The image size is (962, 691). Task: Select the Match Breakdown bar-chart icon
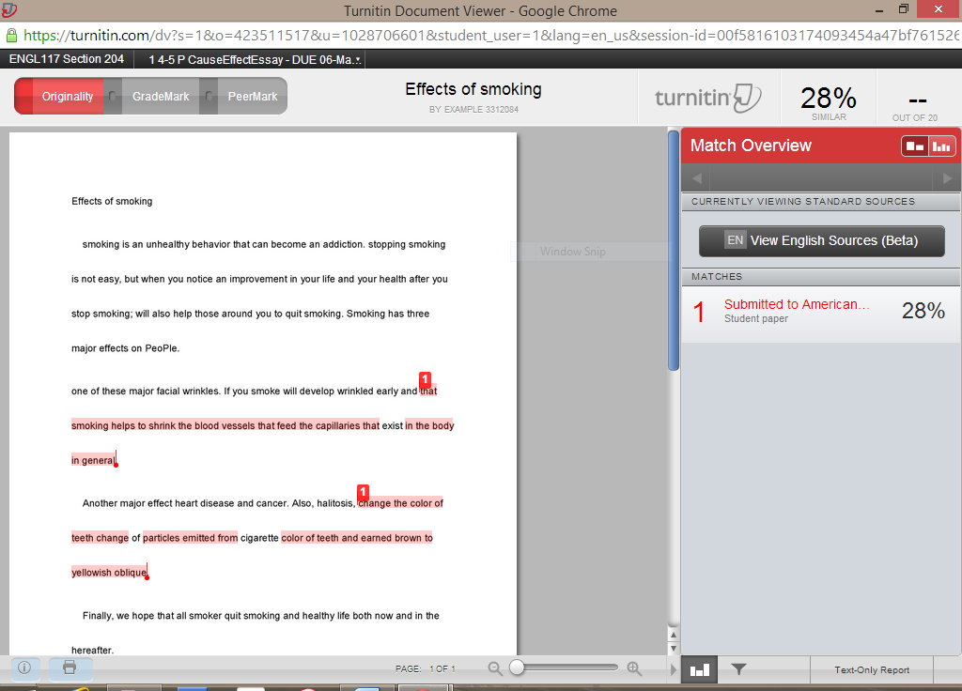tap(699, 669)
